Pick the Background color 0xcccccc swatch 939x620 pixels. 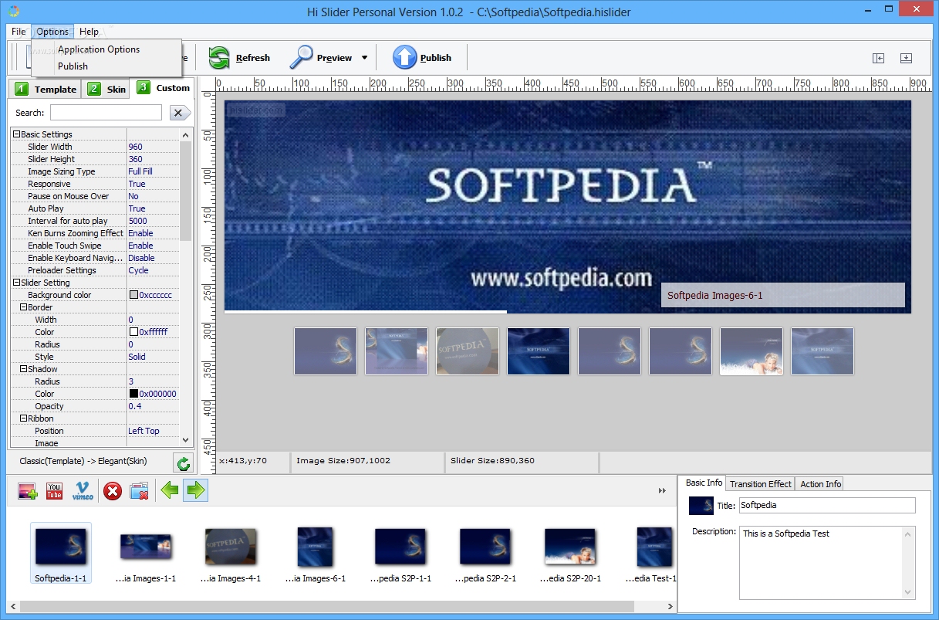134,295
